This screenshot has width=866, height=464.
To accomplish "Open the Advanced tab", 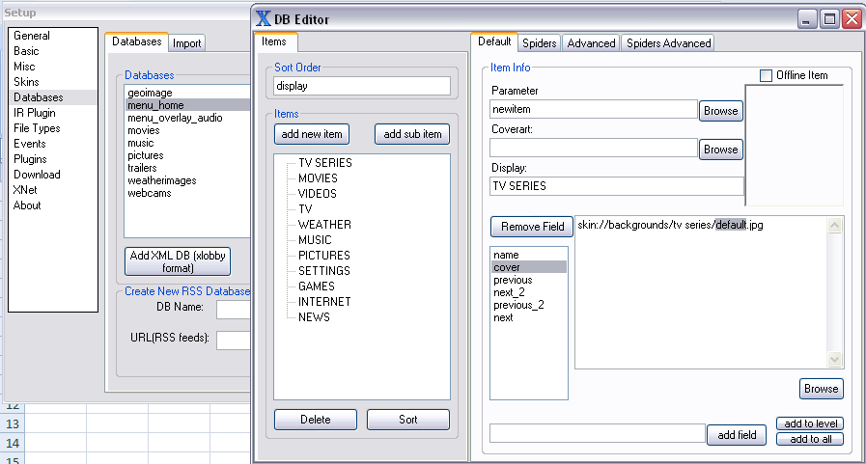I will (x=591, y=43).
